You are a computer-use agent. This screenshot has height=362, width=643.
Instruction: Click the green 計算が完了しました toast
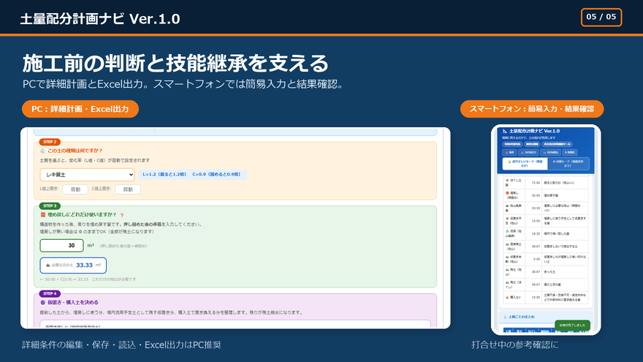tap(572, 325)
